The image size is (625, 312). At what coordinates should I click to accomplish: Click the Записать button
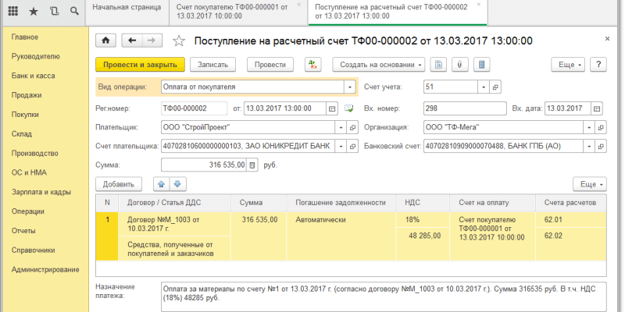212,65
